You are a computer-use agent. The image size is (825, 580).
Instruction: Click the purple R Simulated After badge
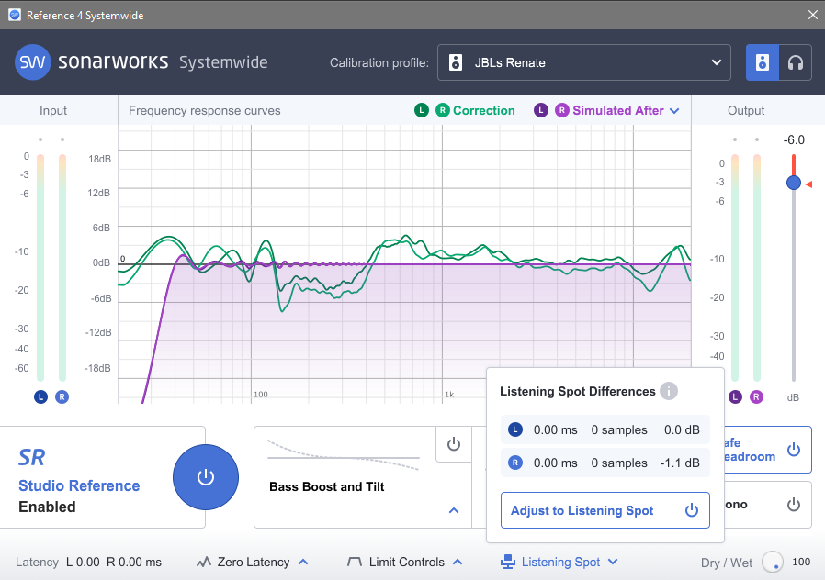pos(562,110)
